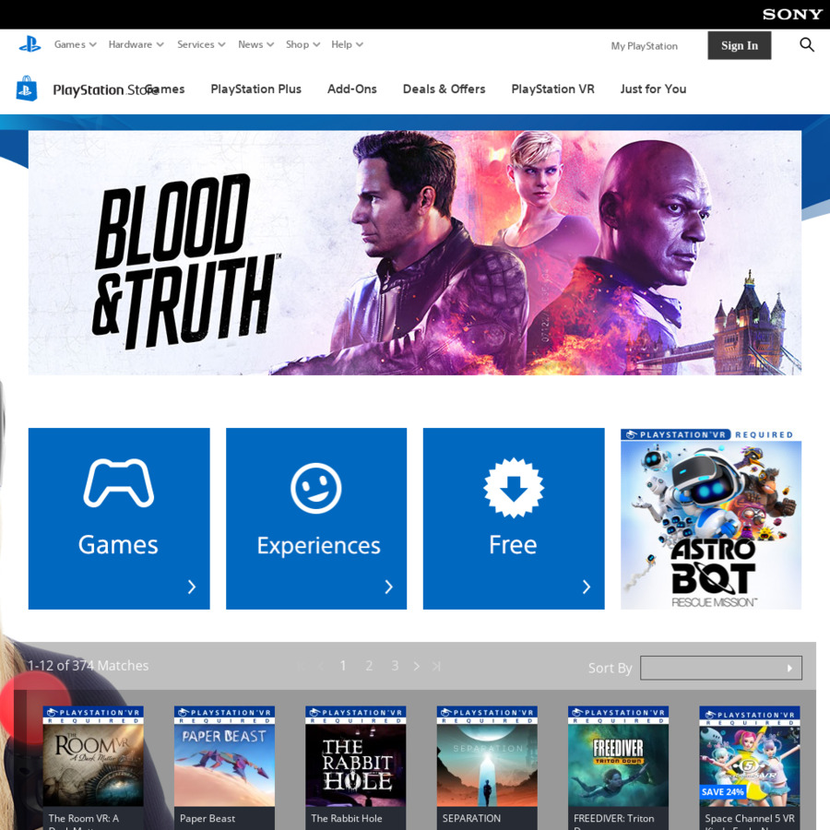
Task: Click the Sign In button
Action: coord(739,44)
